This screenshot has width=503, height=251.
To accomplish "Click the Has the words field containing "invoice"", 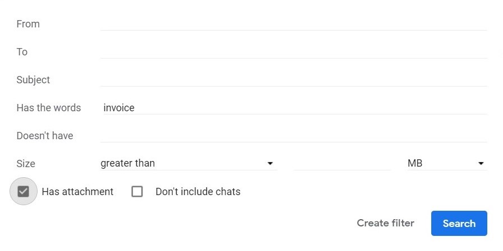I will point(293,108).
